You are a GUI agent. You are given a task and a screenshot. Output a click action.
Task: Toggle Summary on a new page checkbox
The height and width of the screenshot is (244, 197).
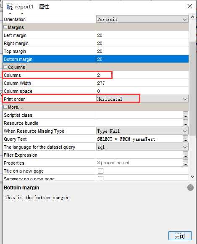[100, 178]
